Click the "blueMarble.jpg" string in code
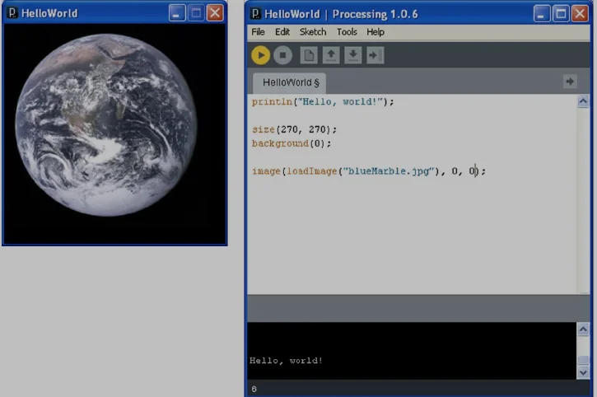597x397 pixels. coord(389,171)
